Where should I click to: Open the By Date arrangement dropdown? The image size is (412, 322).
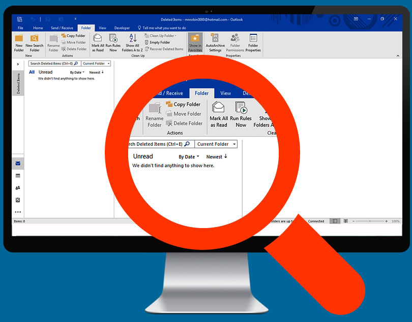click(x=76, y=73)
